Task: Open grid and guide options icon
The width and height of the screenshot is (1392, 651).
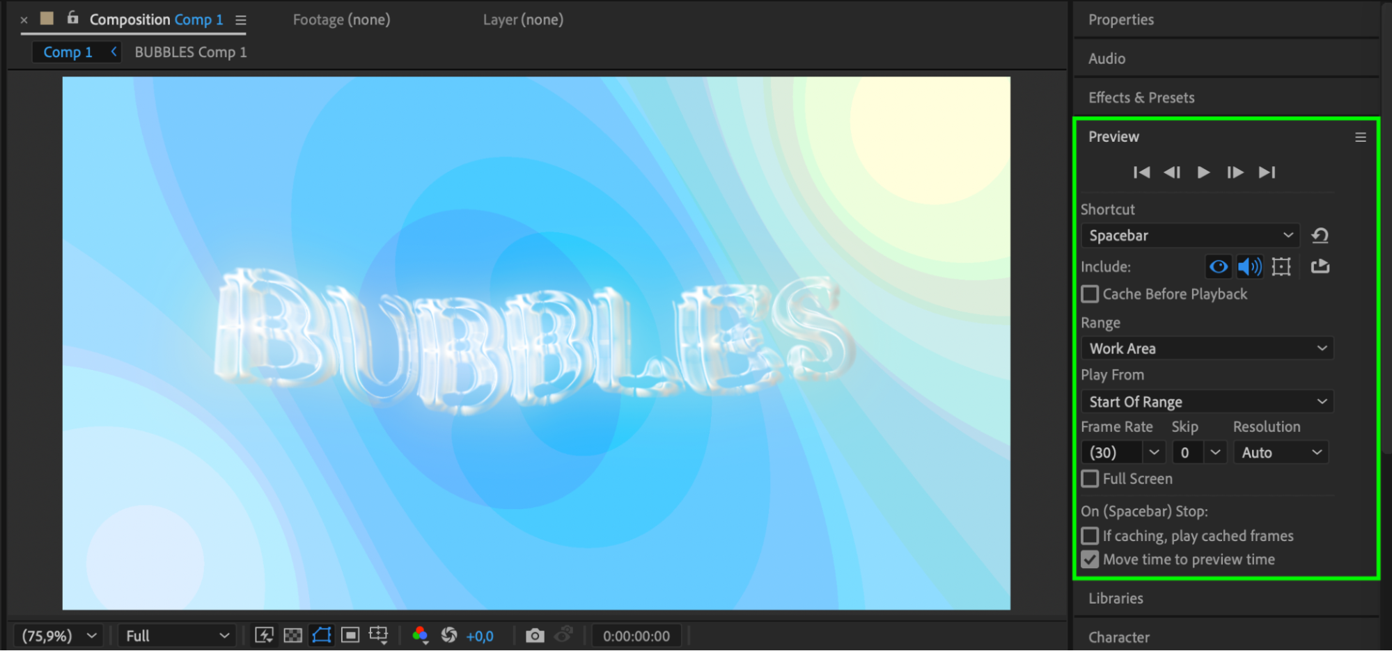Action: click(379, 635)
